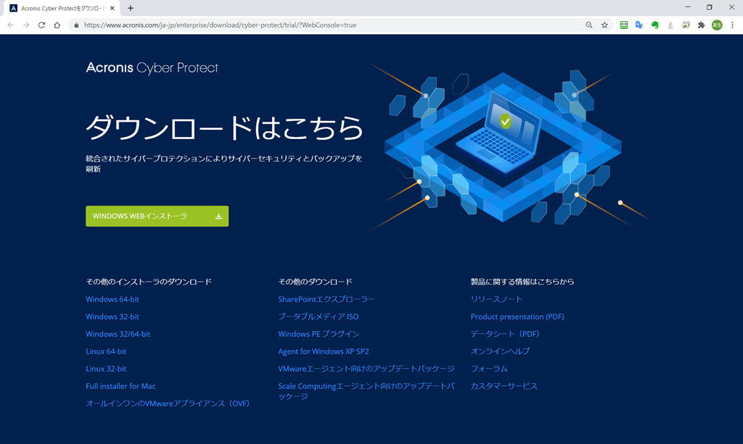Reload the page with refresh icon

click(x=41, y=25)
